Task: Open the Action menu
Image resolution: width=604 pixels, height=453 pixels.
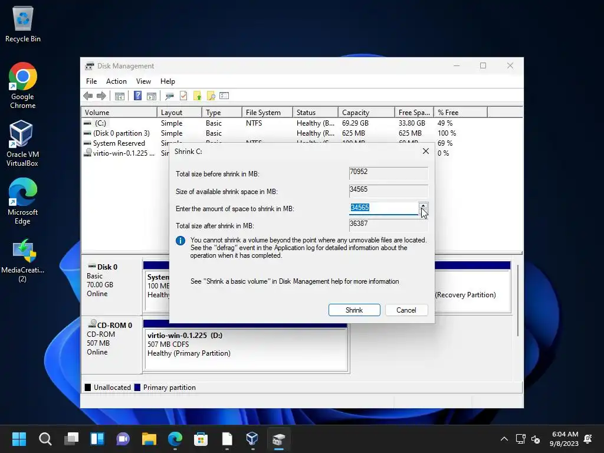Action: (x=116, y=81)
